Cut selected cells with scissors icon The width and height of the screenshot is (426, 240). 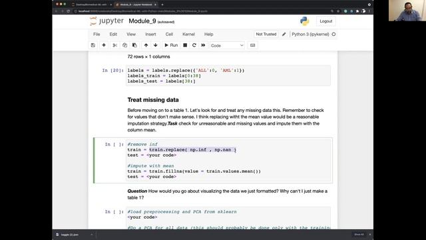pos(115,45)
